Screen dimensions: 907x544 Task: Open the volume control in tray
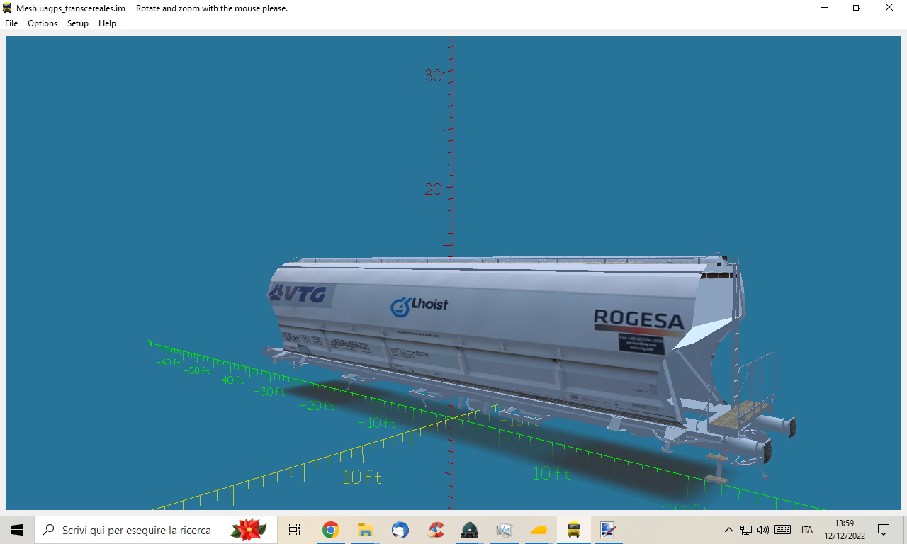763,530
